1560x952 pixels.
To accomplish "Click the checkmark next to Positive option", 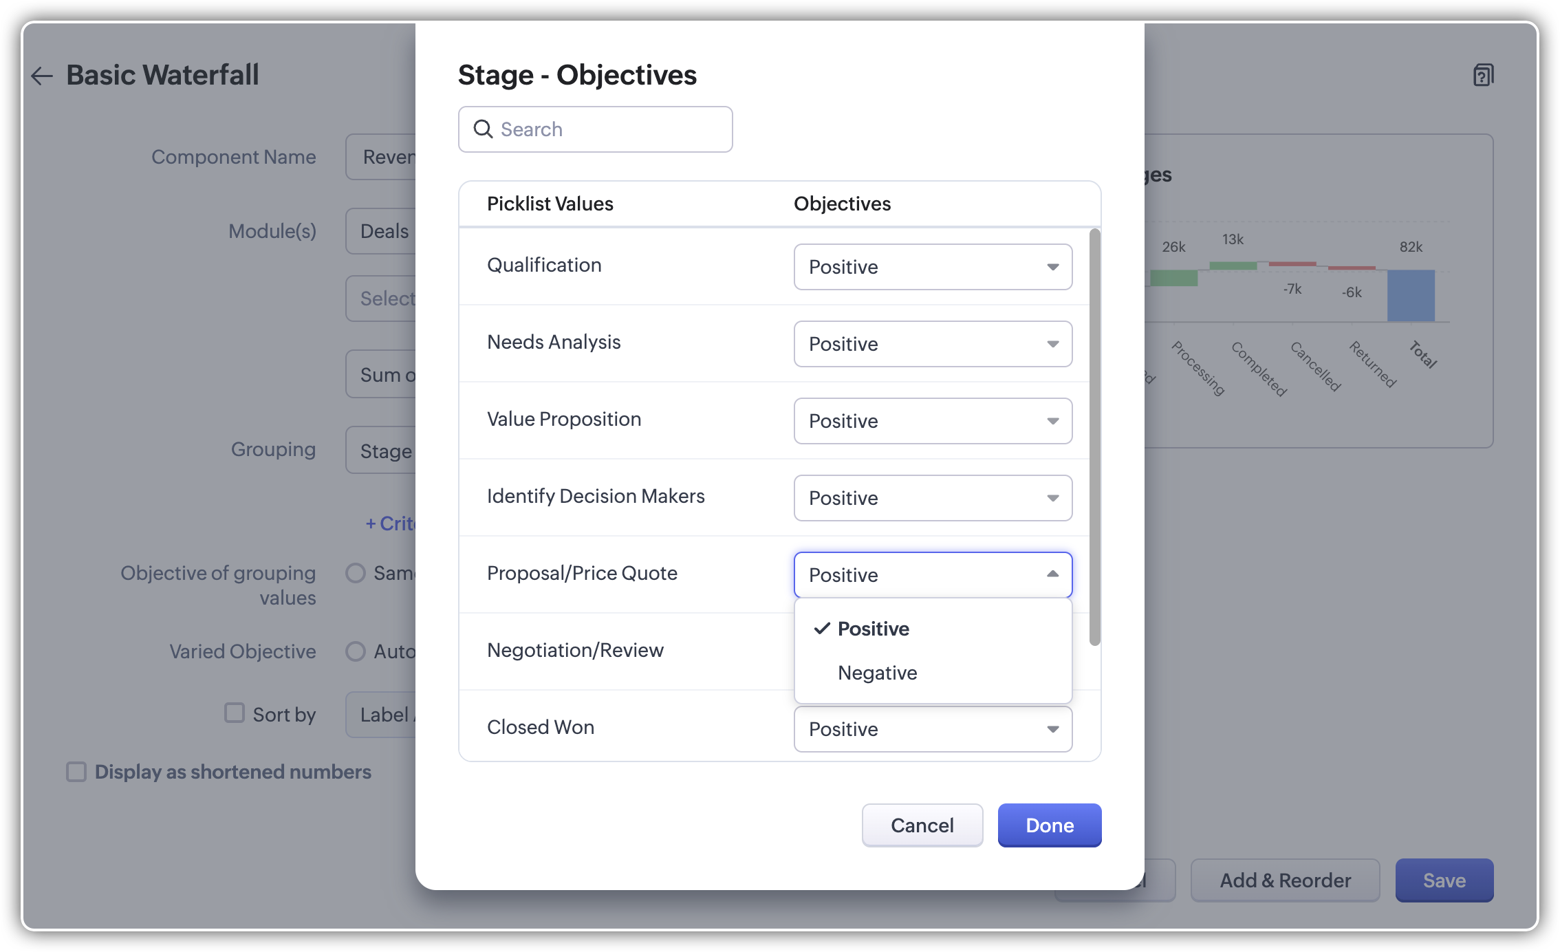I will tap(822, 629).
